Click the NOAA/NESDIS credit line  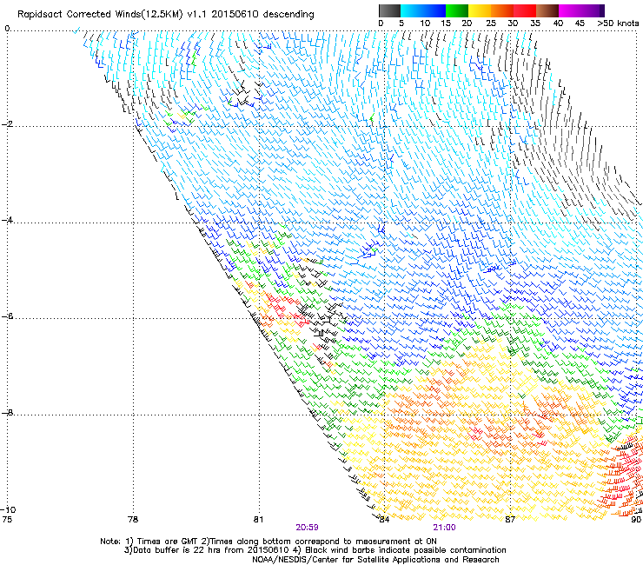tap(375, 560)
